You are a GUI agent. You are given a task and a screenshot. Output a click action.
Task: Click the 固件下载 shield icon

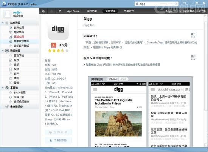[x=11, y=97]
